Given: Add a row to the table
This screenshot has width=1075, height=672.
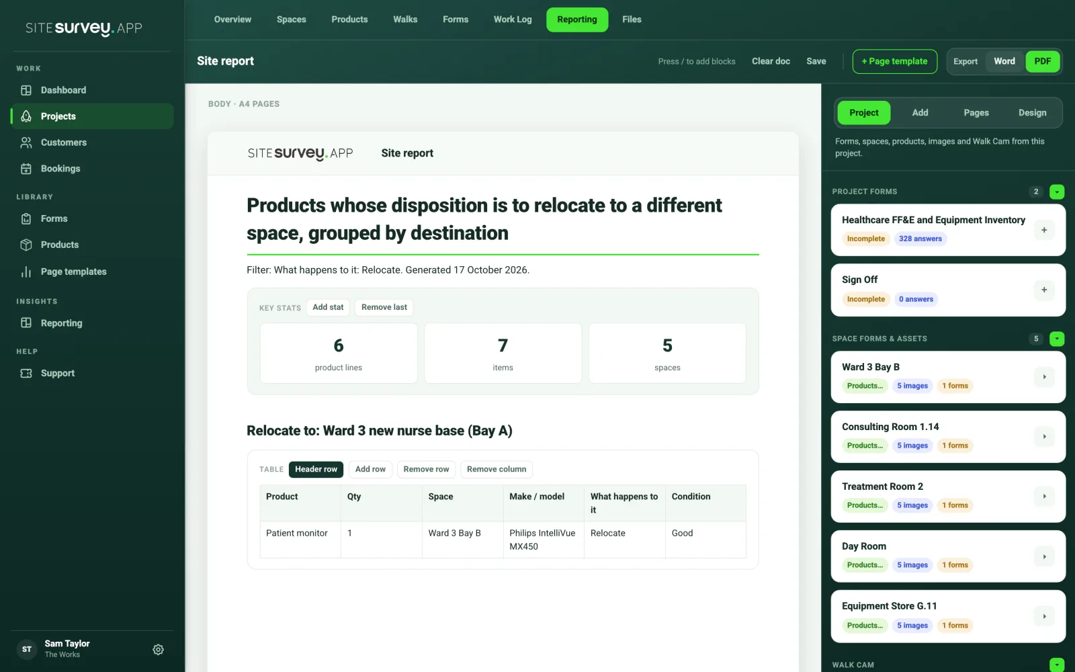Looking at the screenshot, I should click(x=370, y=469).
